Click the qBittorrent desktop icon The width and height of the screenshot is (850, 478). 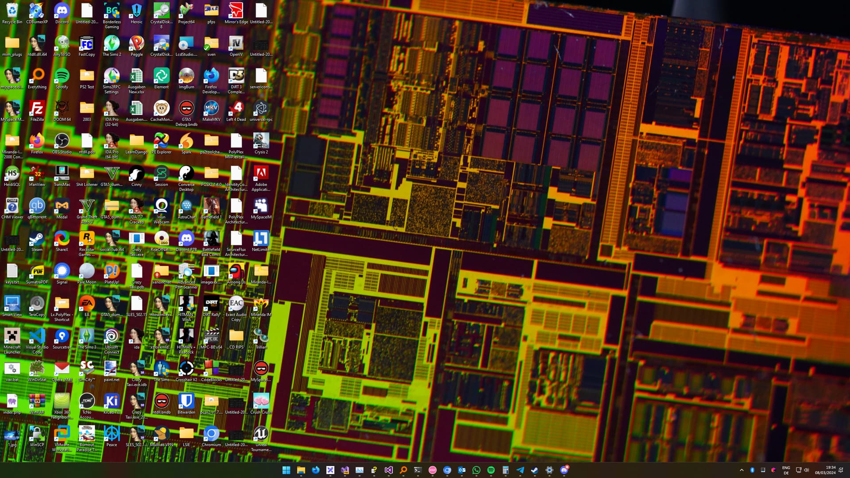(x=37, y=209)
